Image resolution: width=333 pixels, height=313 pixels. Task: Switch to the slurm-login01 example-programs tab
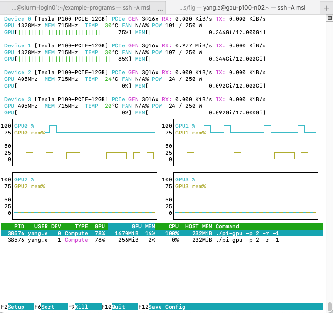click(82, 8)
